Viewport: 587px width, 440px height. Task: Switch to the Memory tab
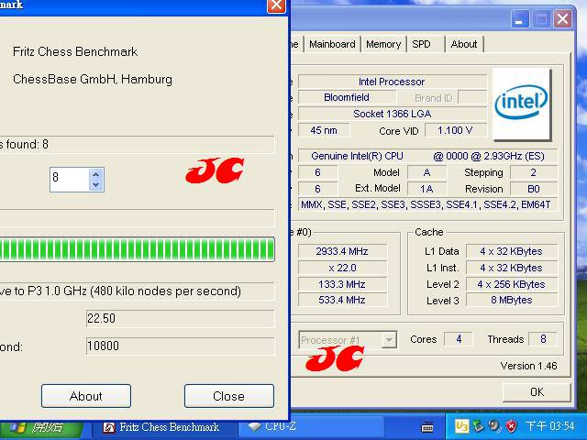click(x=383, y=44)
